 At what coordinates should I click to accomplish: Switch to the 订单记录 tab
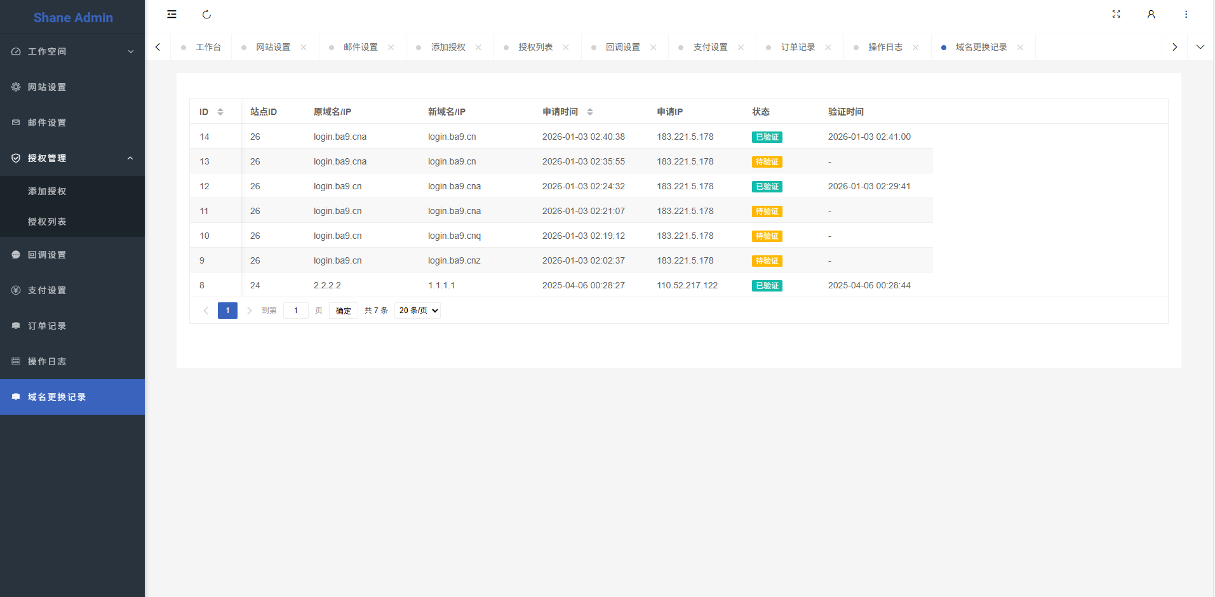point(797,48)
